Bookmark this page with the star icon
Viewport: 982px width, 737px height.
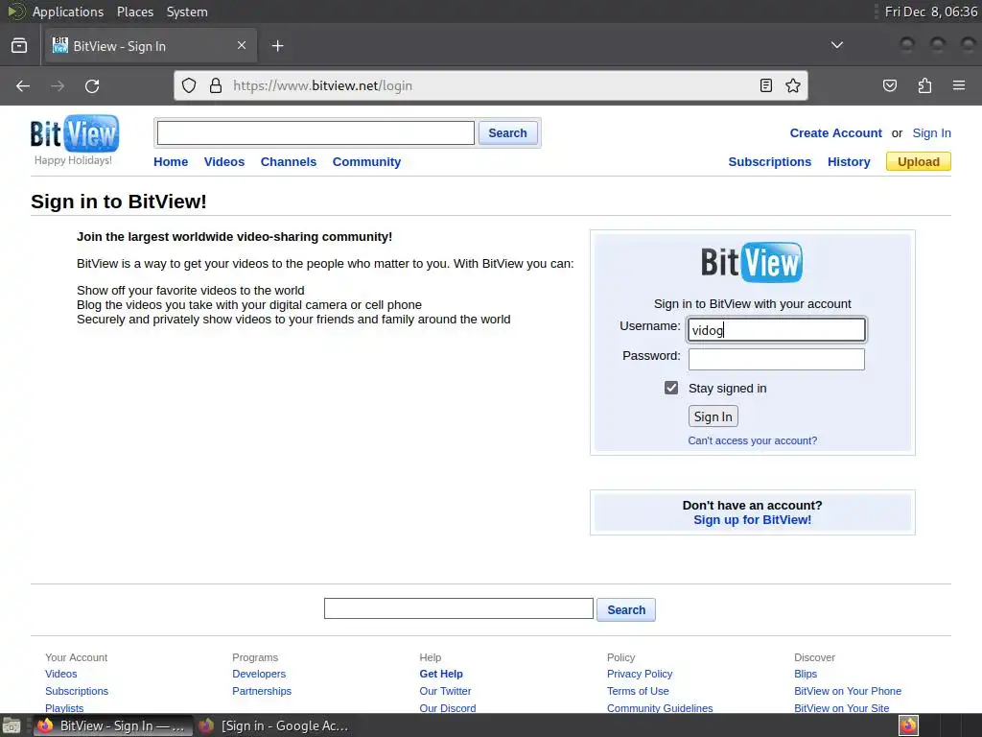click(x=793, y=85)
